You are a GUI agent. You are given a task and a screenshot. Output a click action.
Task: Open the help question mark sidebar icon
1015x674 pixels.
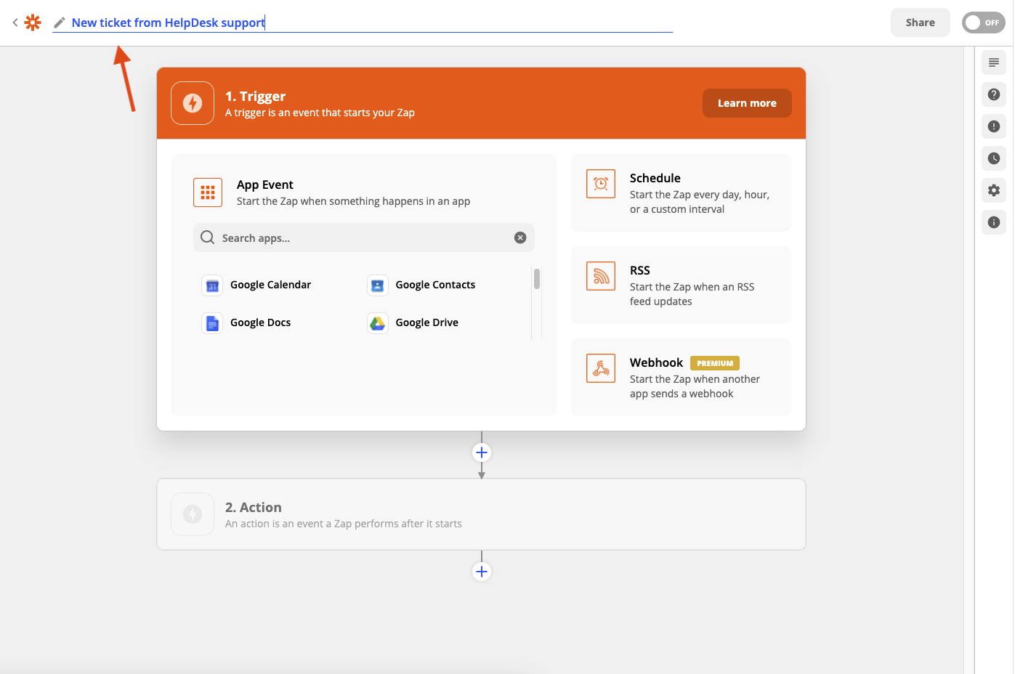994,94
